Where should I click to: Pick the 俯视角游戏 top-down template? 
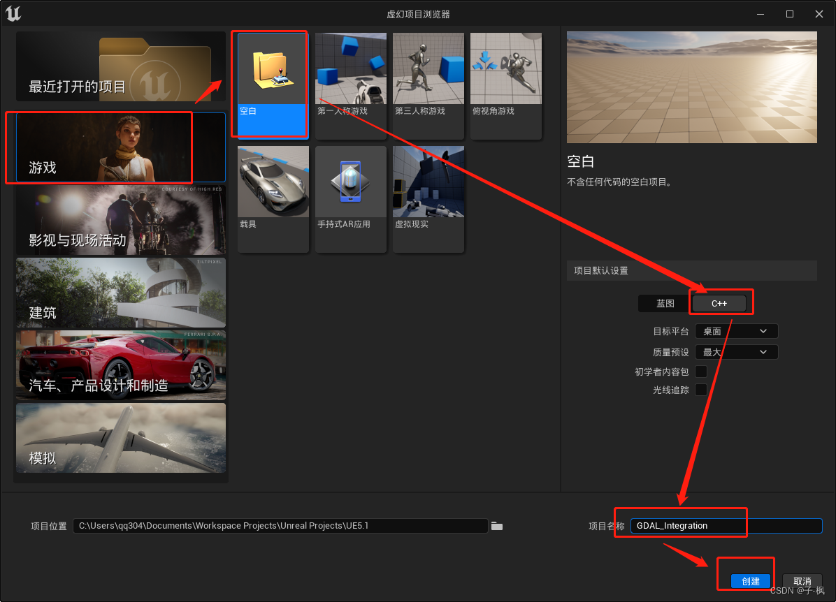pos(506,85)
